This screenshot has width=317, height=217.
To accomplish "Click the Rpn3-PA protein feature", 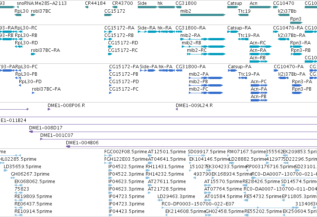I will 297,85.
